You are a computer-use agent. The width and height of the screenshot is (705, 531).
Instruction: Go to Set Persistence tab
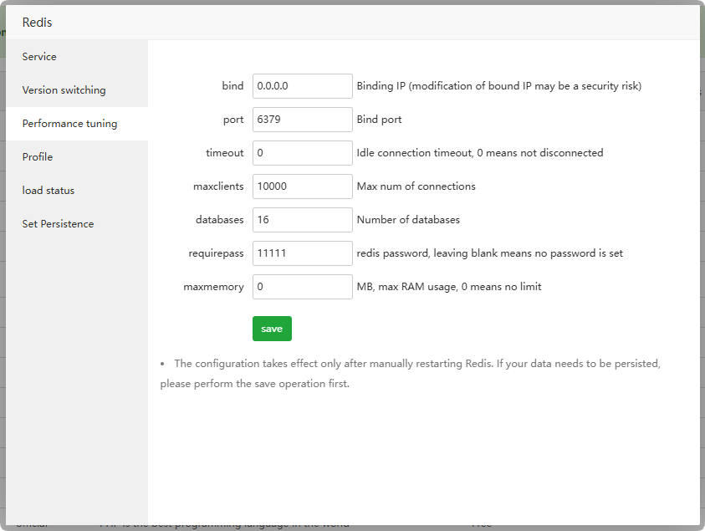click(58, 224)
